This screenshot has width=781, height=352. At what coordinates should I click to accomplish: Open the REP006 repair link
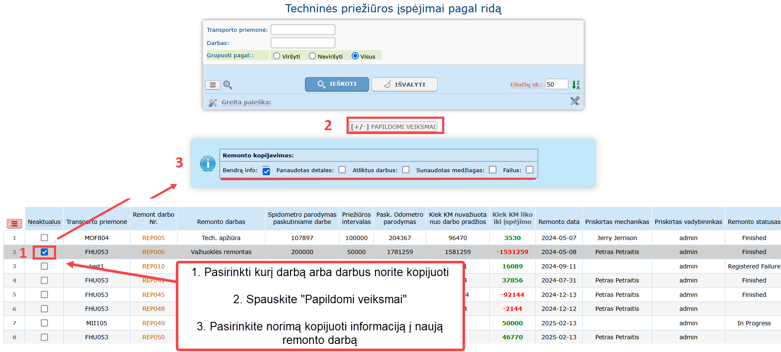pos(153,252)
